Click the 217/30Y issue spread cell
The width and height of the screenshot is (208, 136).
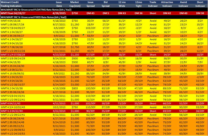[90, 85]
